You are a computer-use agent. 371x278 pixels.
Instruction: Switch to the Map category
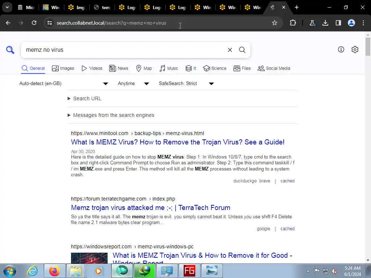point(144,68)
